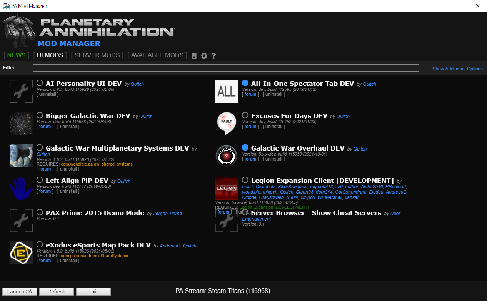The height and width of the screenshot is (301, 487).
Task: Switch to the UI MODS tab
Action: (50, 55)
